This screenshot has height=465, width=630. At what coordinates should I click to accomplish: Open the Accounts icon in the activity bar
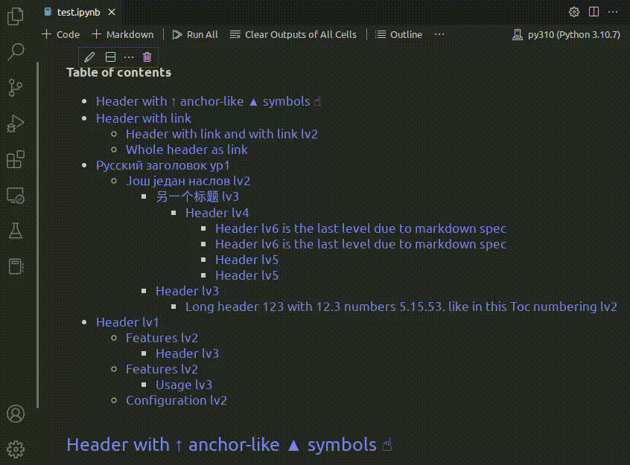[x=15, y=413]
